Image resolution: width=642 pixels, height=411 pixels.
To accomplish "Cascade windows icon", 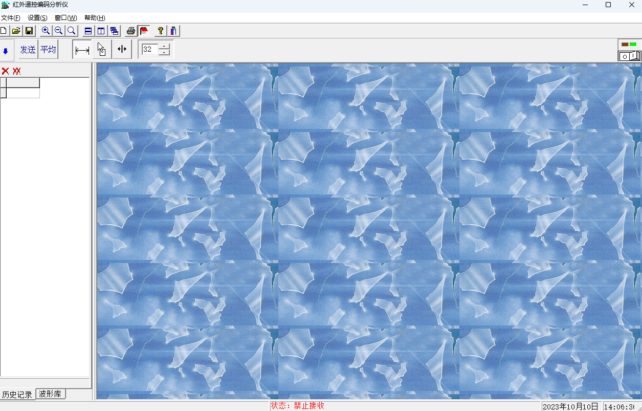I will pos(114,31).
